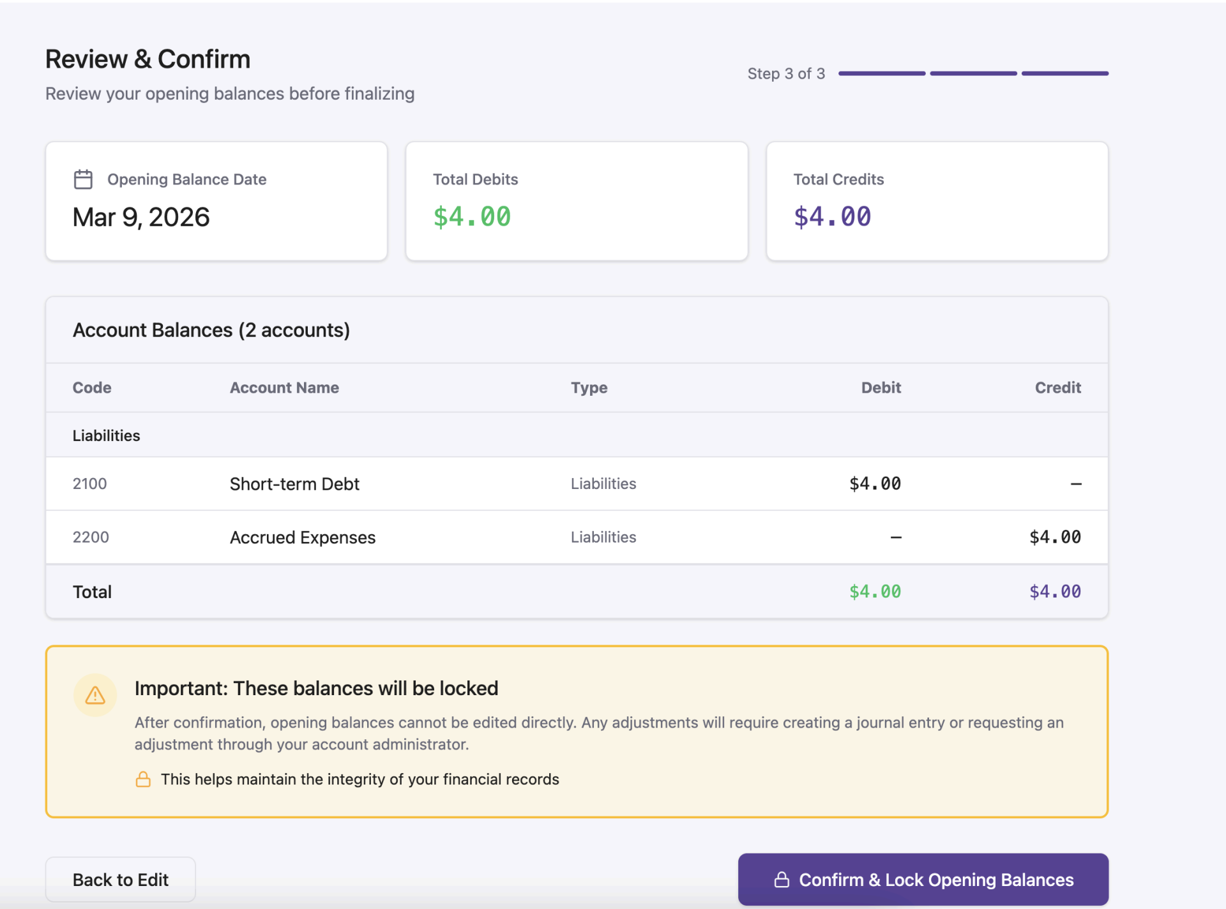Click the Review & Confirm heading

[148, 59]
